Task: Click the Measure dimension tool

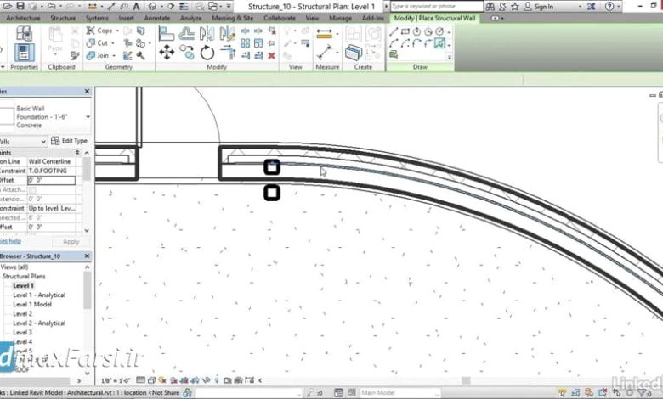Action: pyautogui.click(x=324, y=36)
